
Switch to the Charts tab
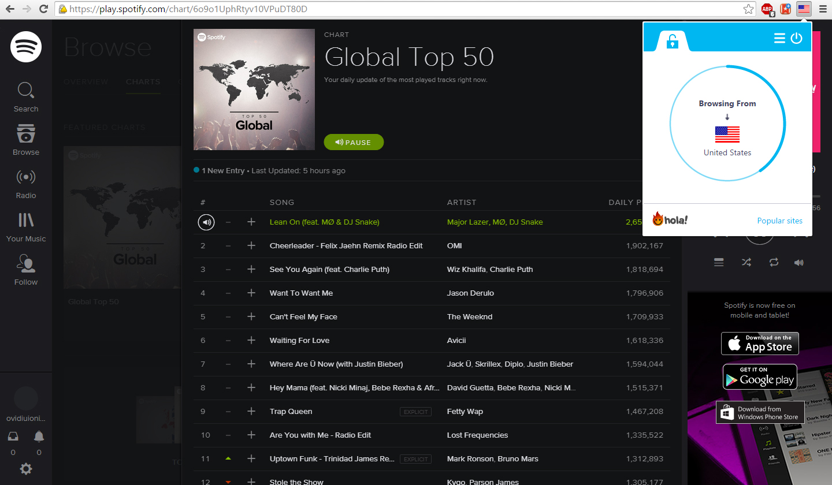(x=143, y=81)
